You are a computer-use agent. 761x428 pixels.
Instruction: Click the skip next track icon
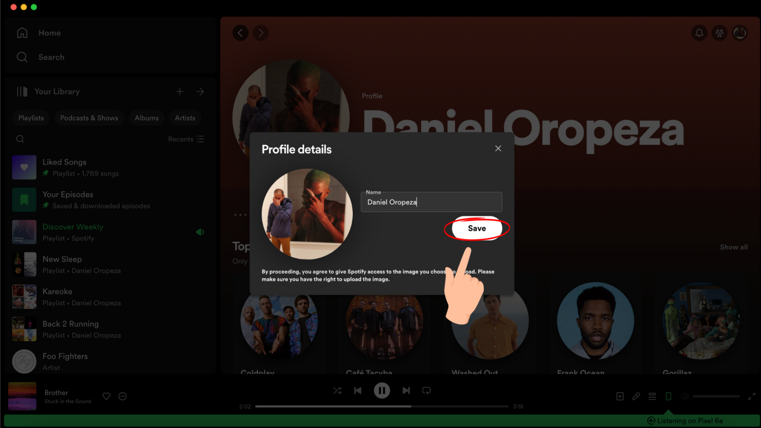pos(406,391)
